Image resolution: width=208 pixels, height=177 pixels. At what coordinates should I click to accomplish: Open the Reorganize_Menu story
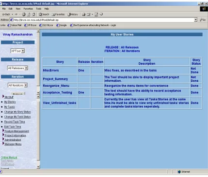pyautogui.click(x=56, y=86)
